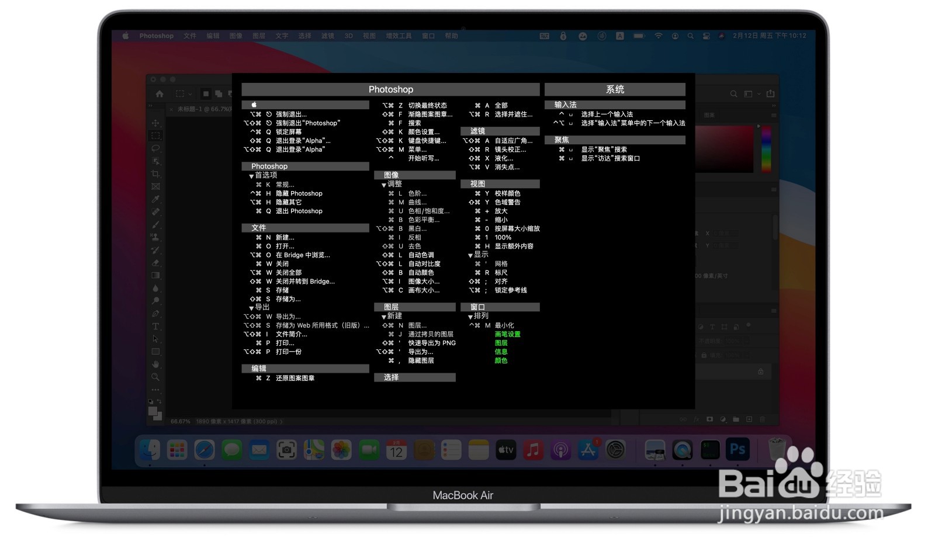Image resolution: width=935 pixels, height=545 pixels.
Task: Select the Horizontal Type tool
Action: click(155, 326)
